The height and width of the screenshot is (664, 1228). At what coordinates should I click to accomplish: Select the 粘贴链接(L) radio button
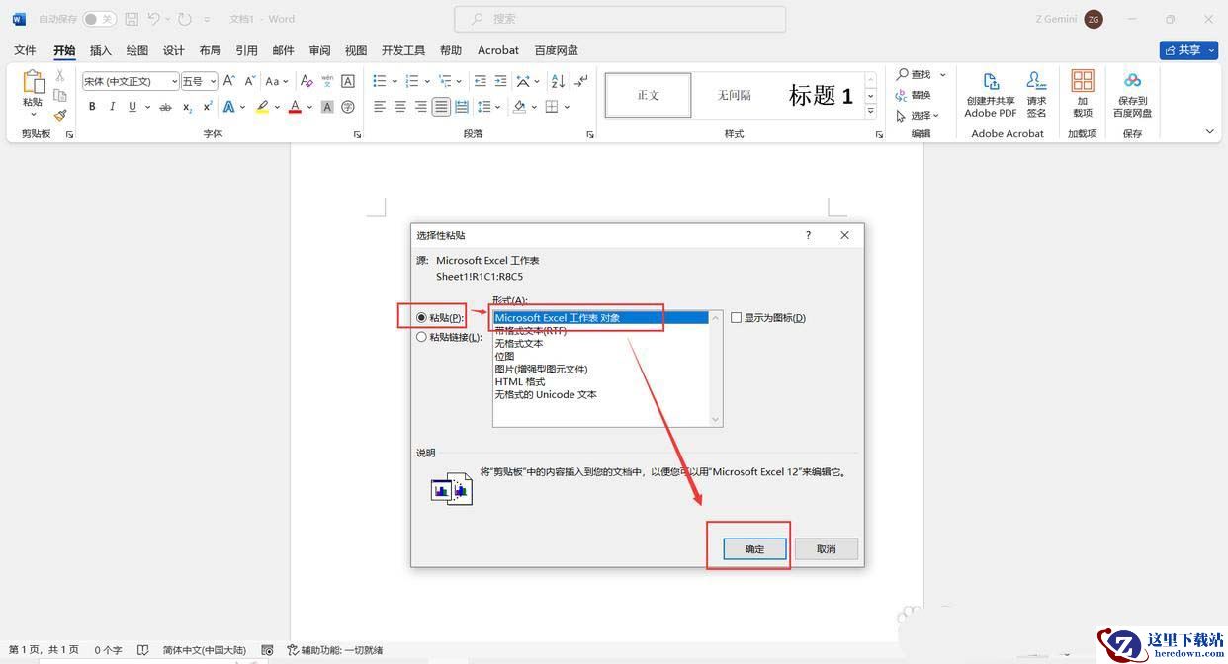tap(421, 337)
